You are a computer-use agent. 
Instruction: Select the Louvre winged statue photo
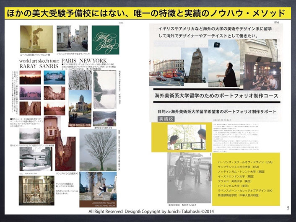coord(36,39)
